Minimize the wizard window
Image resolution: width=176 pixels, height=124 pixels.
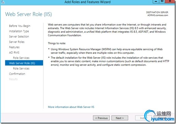point(156,2)
